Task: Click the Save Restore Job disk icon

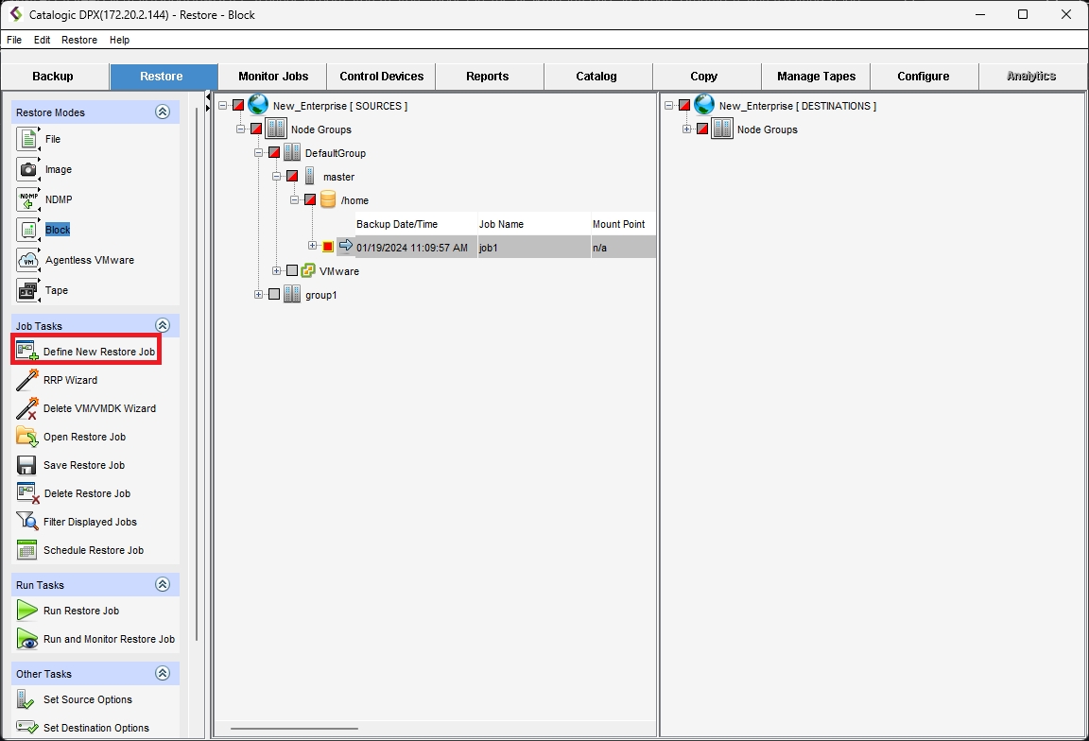Action: pyautogui.click(x=27, y=465)
